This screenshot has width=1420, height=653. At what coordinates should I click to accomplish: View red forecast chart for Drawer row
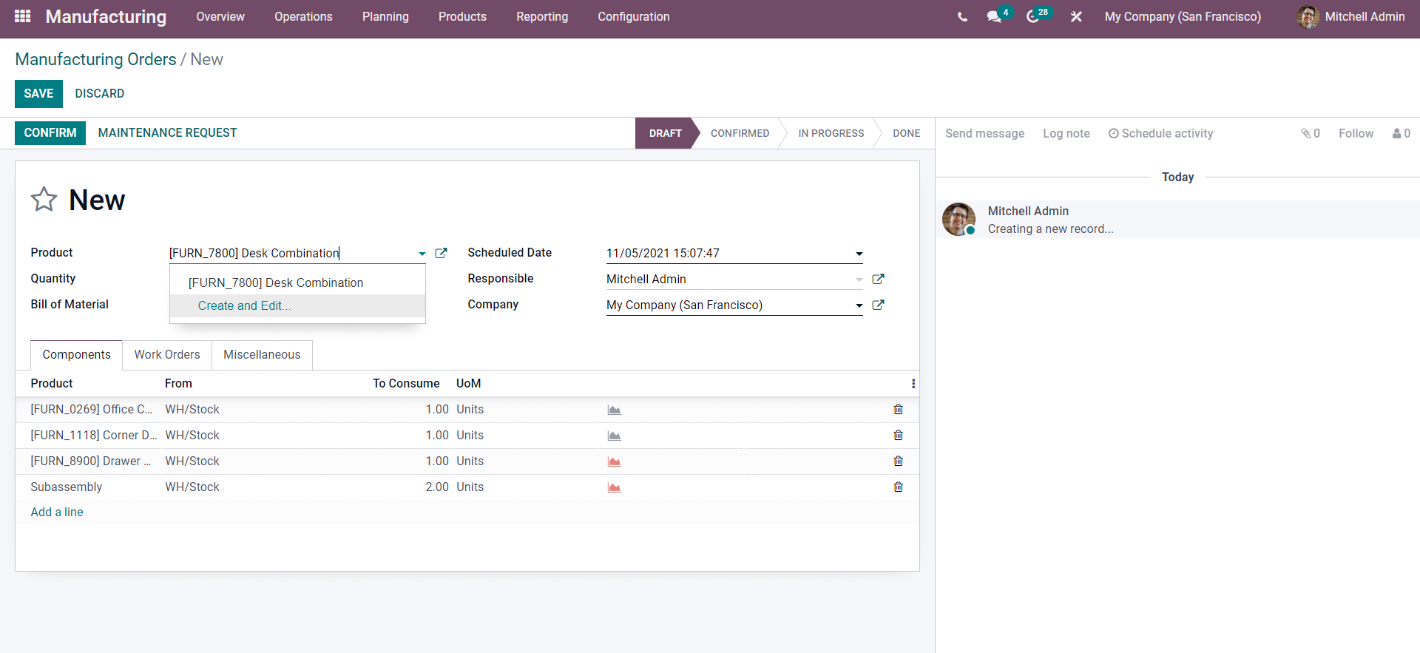click(x=614, y=461)
